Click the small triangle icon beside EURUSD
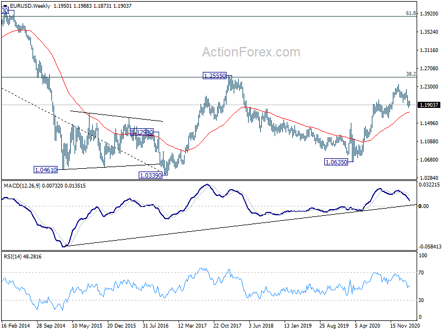The height and width of the screenshot is (332, 442). coord(5,6)
